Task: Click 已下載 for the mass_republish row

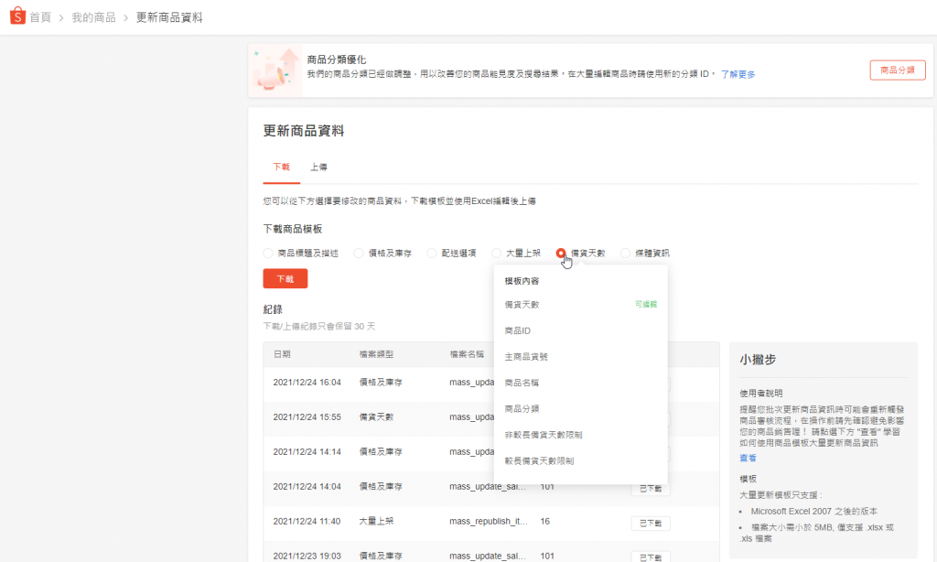Action: pos(651,523)
